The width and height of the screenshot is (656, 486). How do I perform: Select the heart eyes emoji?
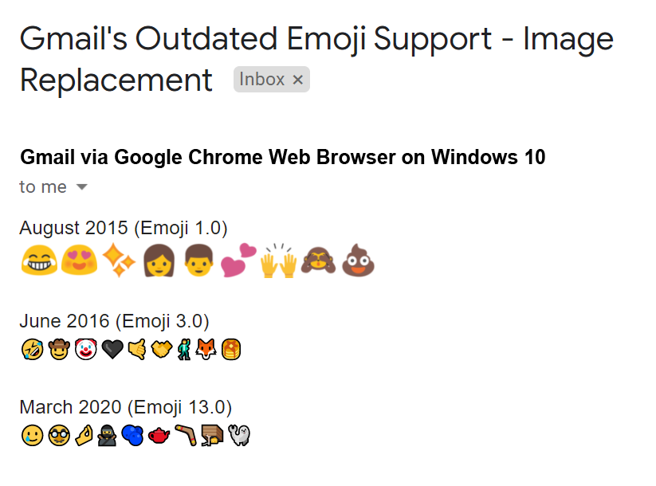[x=78, y=258]
